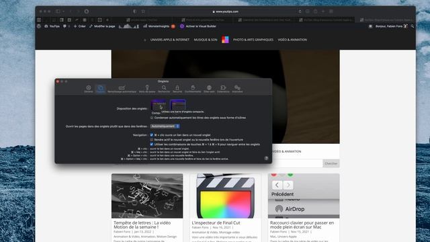Open the Confidentialité preferences pane

(x=193, y=89)
